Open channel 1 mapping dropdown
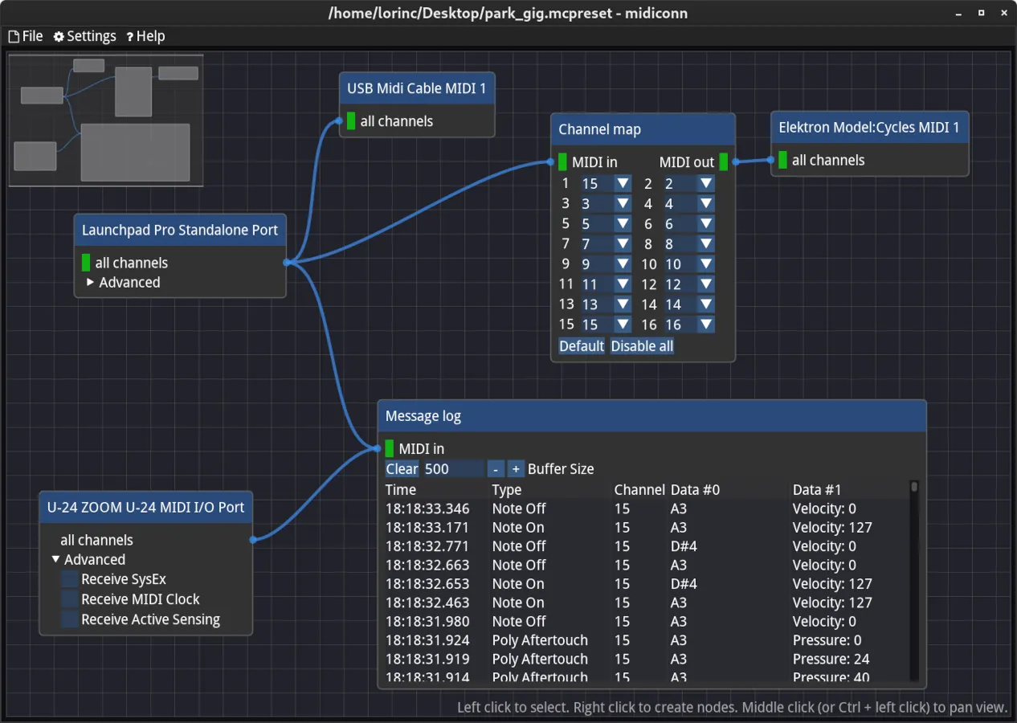 pos(623,184)
